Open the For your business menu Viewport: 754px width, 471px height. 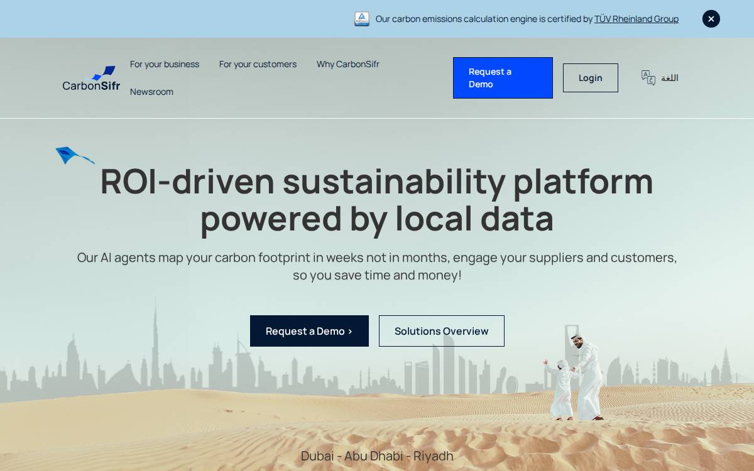click(x=165, y=64)
